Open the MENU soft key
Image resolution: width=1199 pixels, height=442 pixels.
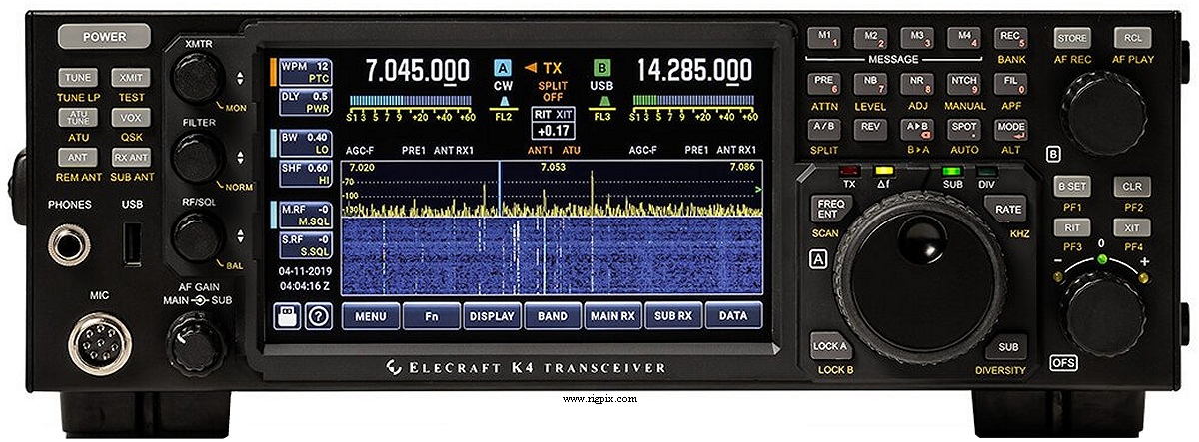(370, 316)
